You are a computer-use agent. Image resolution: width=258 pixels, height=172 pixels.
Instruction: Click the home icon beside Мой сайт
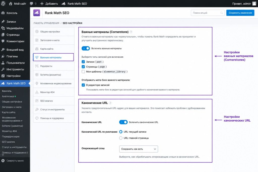click(11, 4)
